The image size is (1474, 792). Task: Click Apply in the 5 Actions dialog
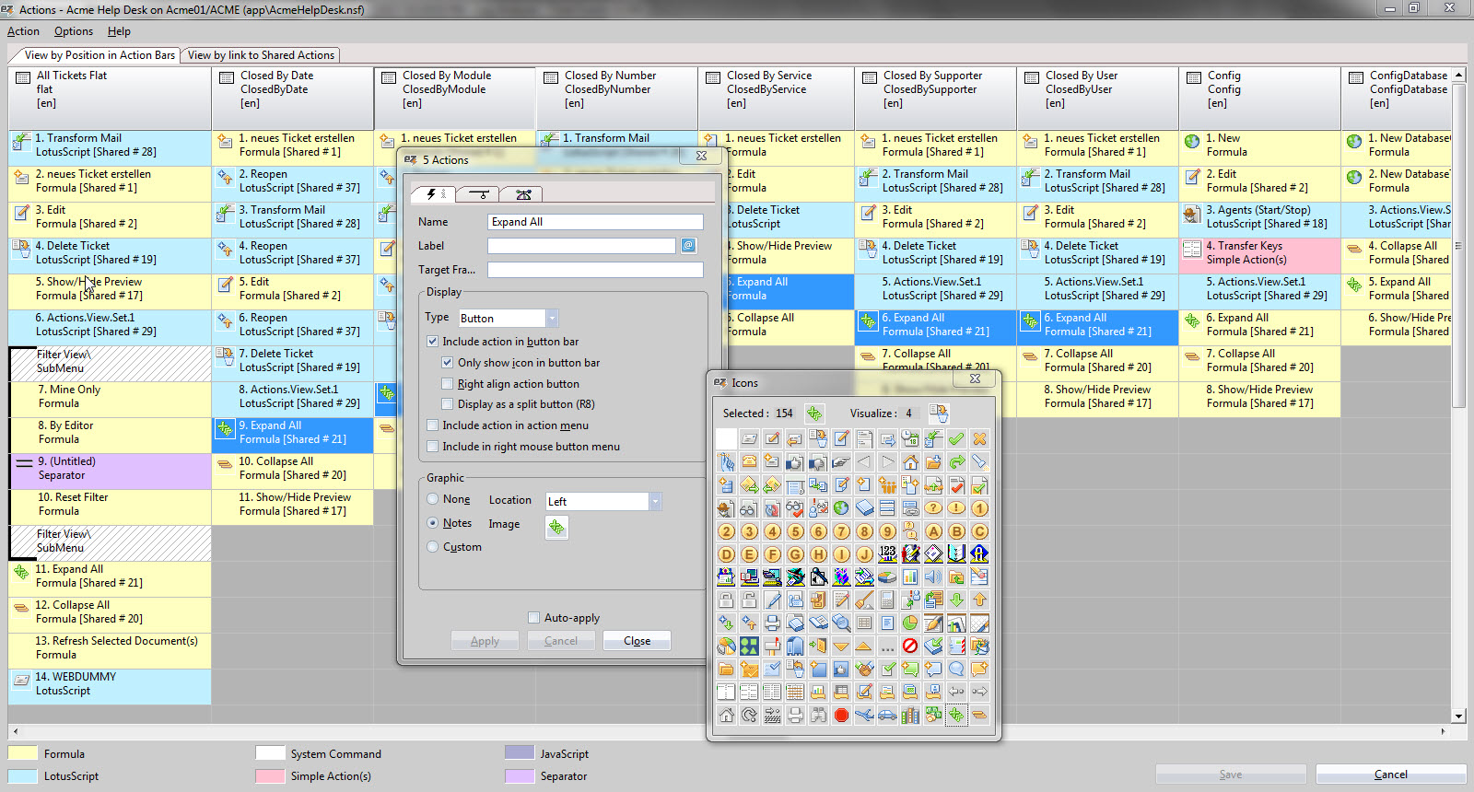tap(485, 640)
